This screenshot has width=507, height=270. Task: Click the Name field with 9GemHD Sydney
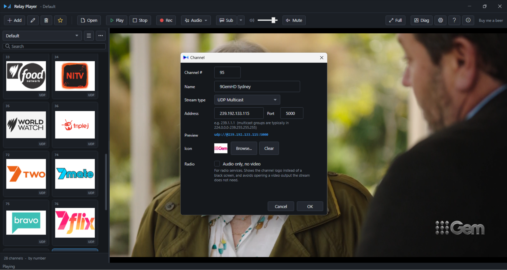tap(257, 86)
